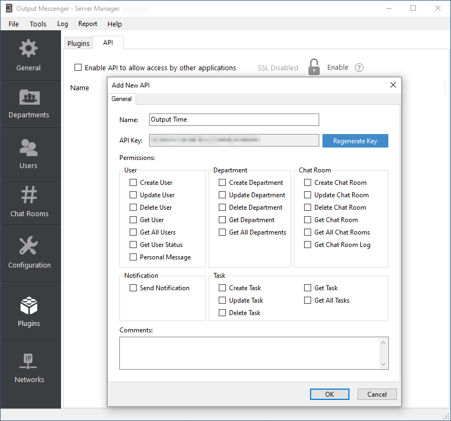Check the Delete Department permission
Screen dimensions: 451x421
(222, 207)
